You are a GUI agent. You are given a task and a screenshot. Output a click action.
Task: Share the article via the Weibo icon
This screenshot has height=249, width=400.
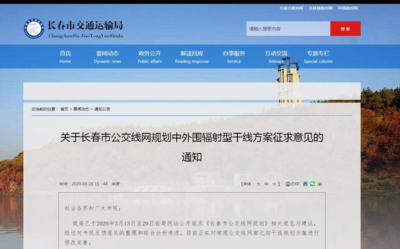click(x=319, y=184)
